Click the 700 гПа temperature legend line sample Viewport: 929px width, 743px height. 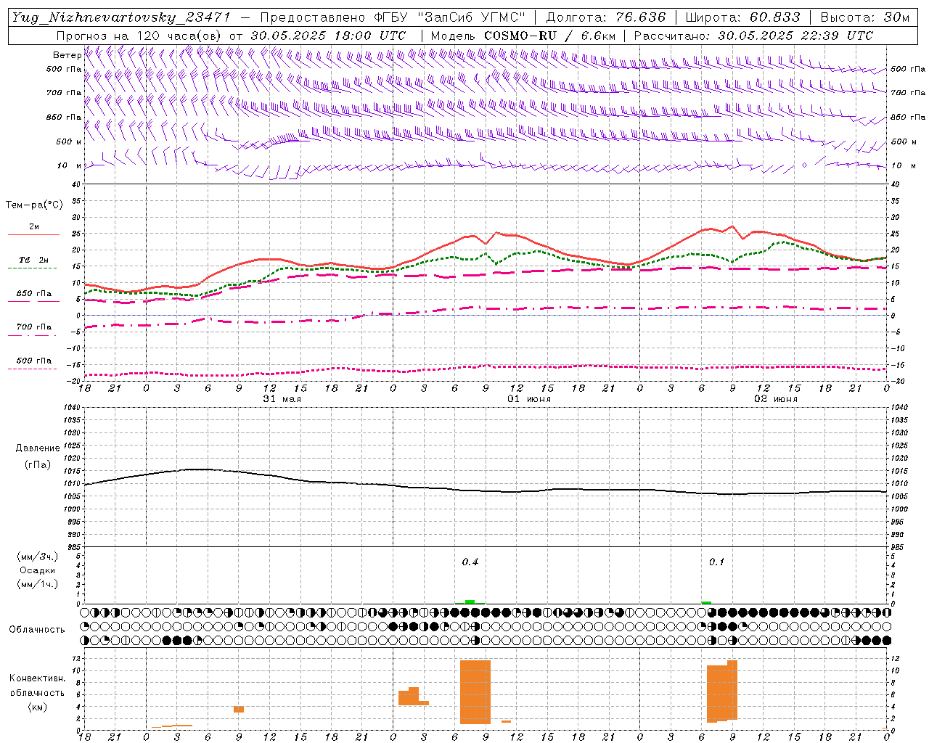click(34, 335)
